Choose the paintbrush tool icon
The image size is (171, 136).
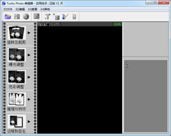pos(65,17)
